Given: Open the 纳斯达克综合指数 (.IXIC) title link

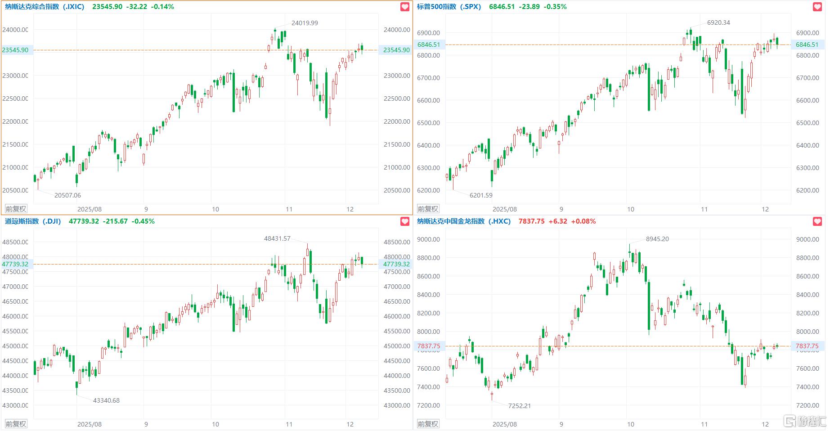Looking at the screenshot, I should pyautogui.click(x=45, y=7).
